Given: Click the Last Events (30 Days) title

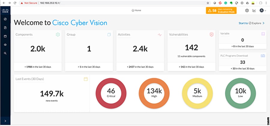Looking at the screenshot, I should (30, 79).
